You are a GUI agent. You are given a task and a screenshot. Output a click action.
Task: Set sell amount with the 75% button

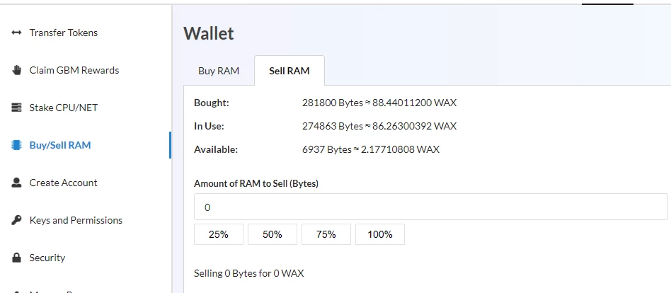click(x=326, y=234)
